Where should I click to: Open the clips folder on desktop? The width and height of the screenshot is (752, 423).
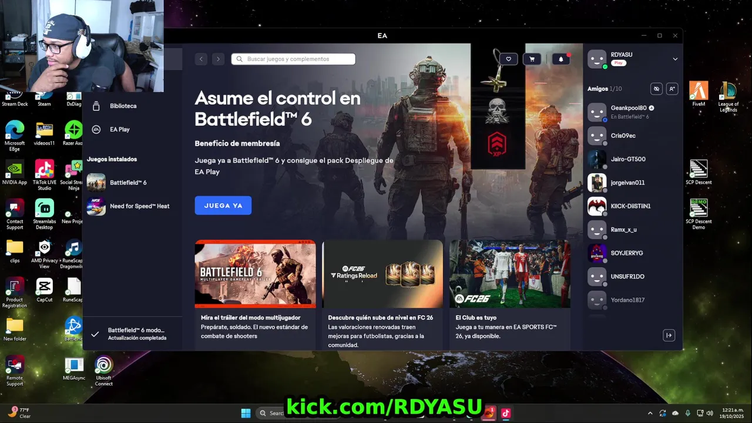tap(15, 251)
